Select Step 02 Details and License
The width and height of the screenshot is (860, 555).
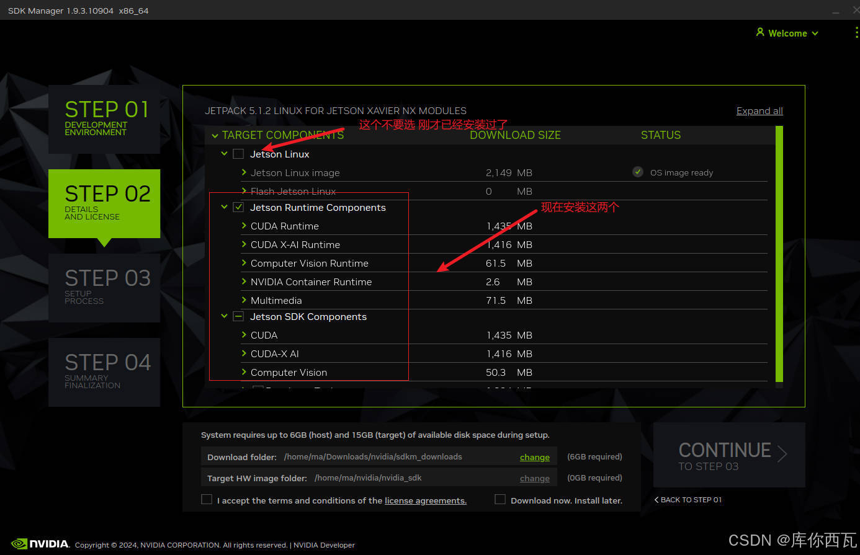(x=104, y=203)
